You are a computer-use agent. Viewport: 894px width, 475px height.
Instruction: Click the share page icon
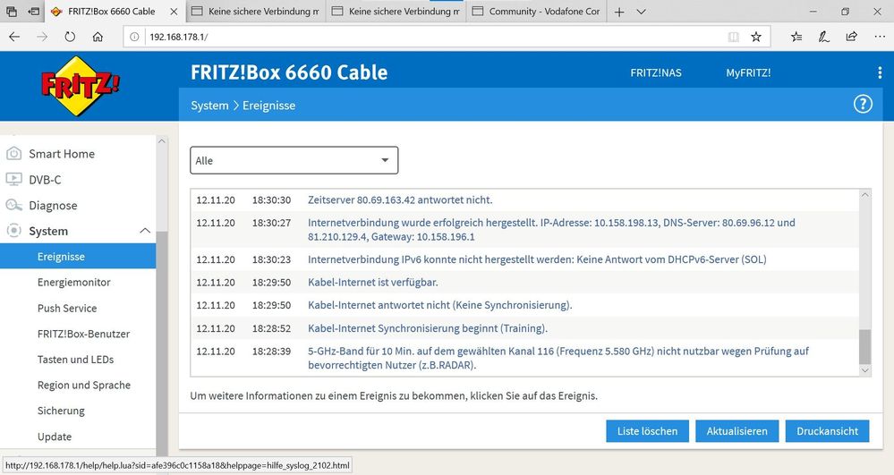852,37
